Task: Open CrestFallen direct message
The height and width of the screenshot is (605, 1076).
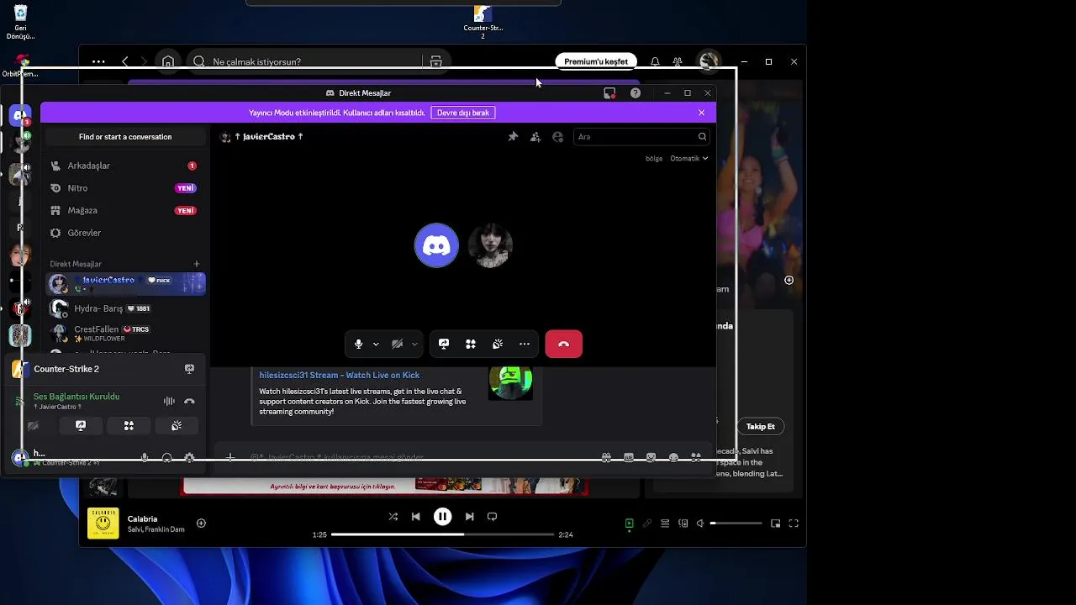Action: pyautogui.click(x=125, y=333)
